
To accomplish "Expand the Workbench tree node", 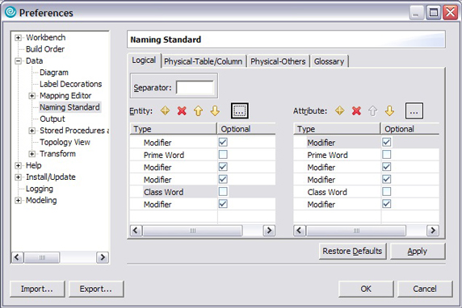I will tap(19, 38).
